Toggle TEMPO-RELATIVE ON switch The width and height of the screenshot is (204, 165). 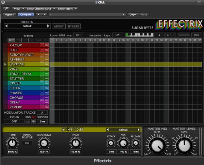pyautogui.click(x=27, y=143)
